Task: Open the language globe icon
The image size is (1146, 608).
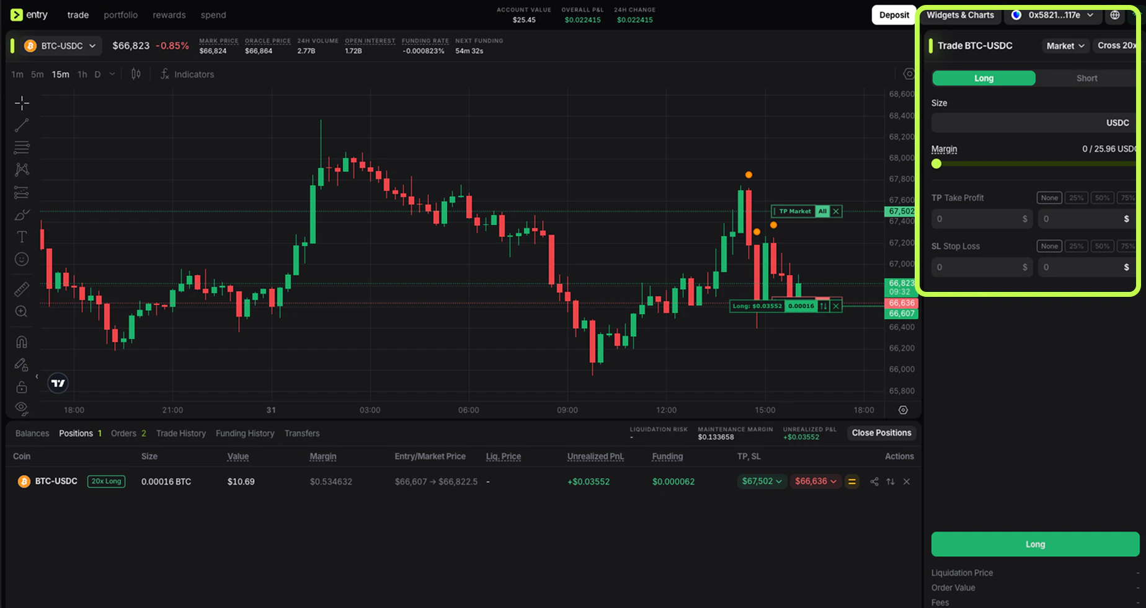Action: pyautogui.click(x=1115, y=15)
